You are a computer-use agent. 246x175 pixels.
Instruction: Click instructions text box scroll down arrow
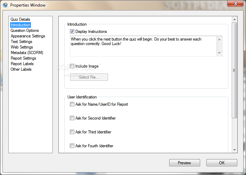219,53
